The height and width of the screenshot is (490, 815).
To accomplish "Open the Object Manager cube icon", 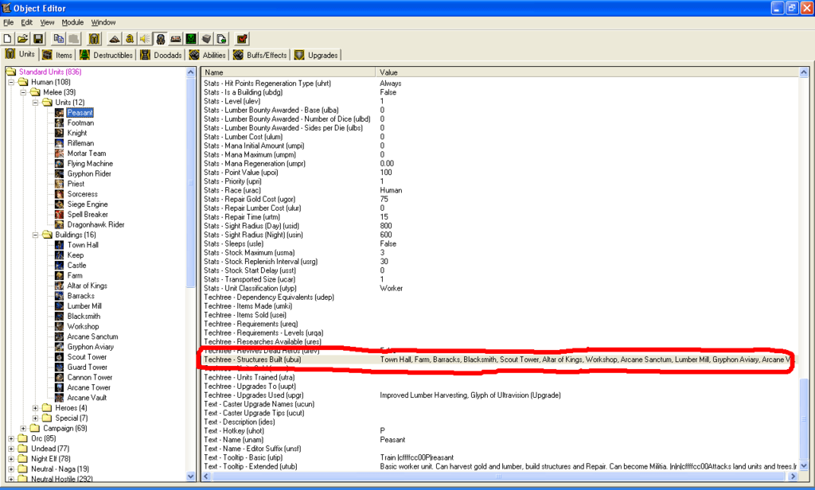I will [206, 39].
